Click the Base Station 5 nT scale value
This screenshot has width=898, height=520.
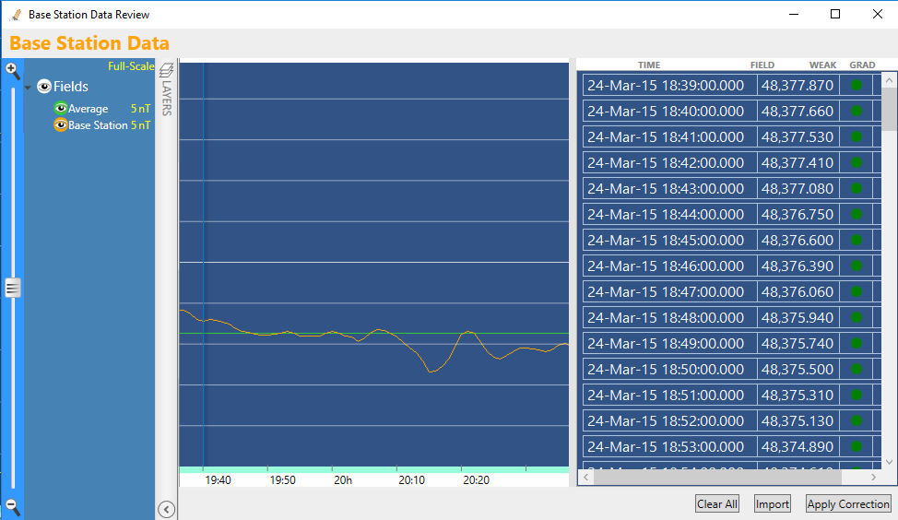pyautogui.click(x=140, y=125)
